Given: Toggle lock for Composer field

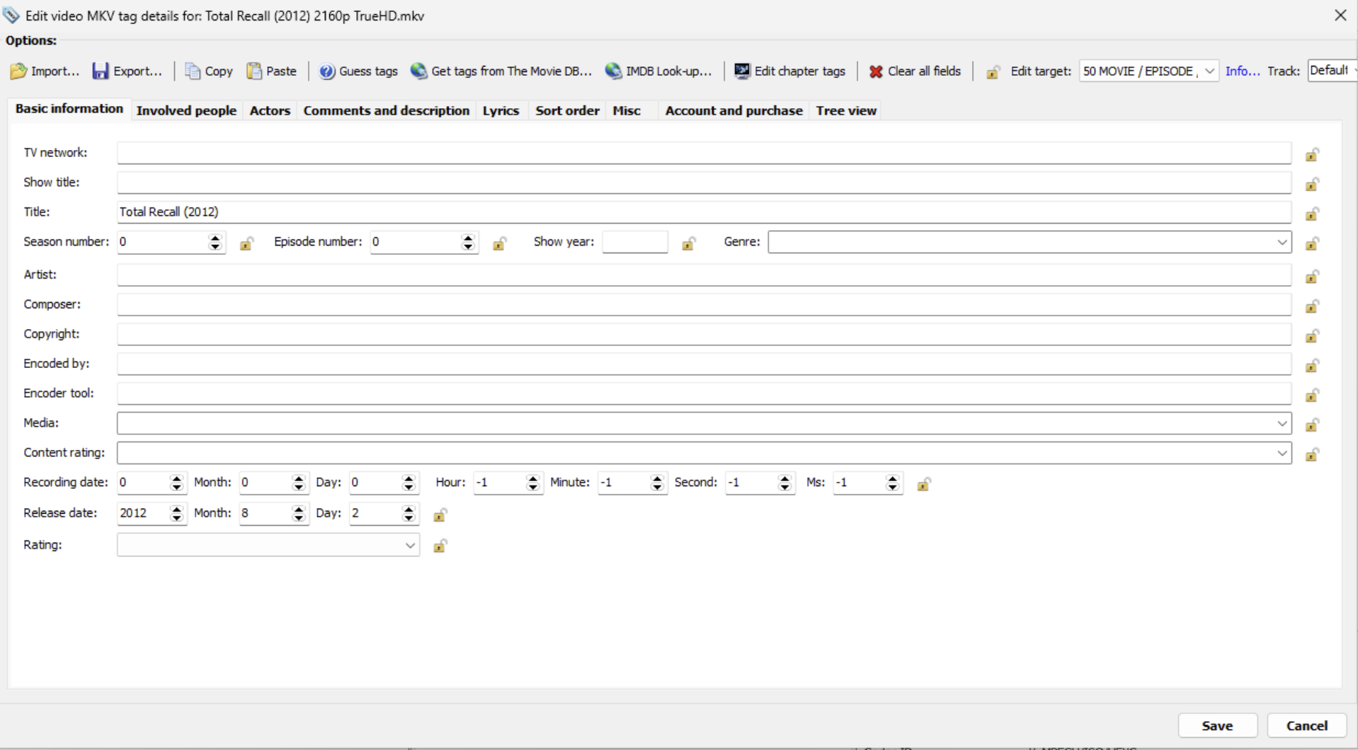Looking at the screenshot, I should pos(1312,306).
